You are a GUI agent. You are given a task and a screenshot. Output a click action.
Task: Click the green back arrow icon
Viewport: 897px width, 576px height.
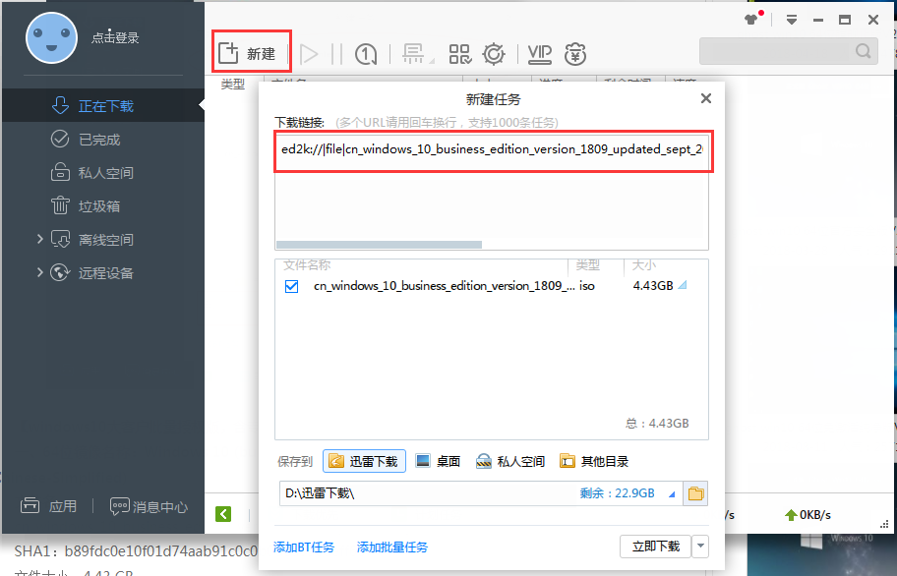(x=223, y=514)
